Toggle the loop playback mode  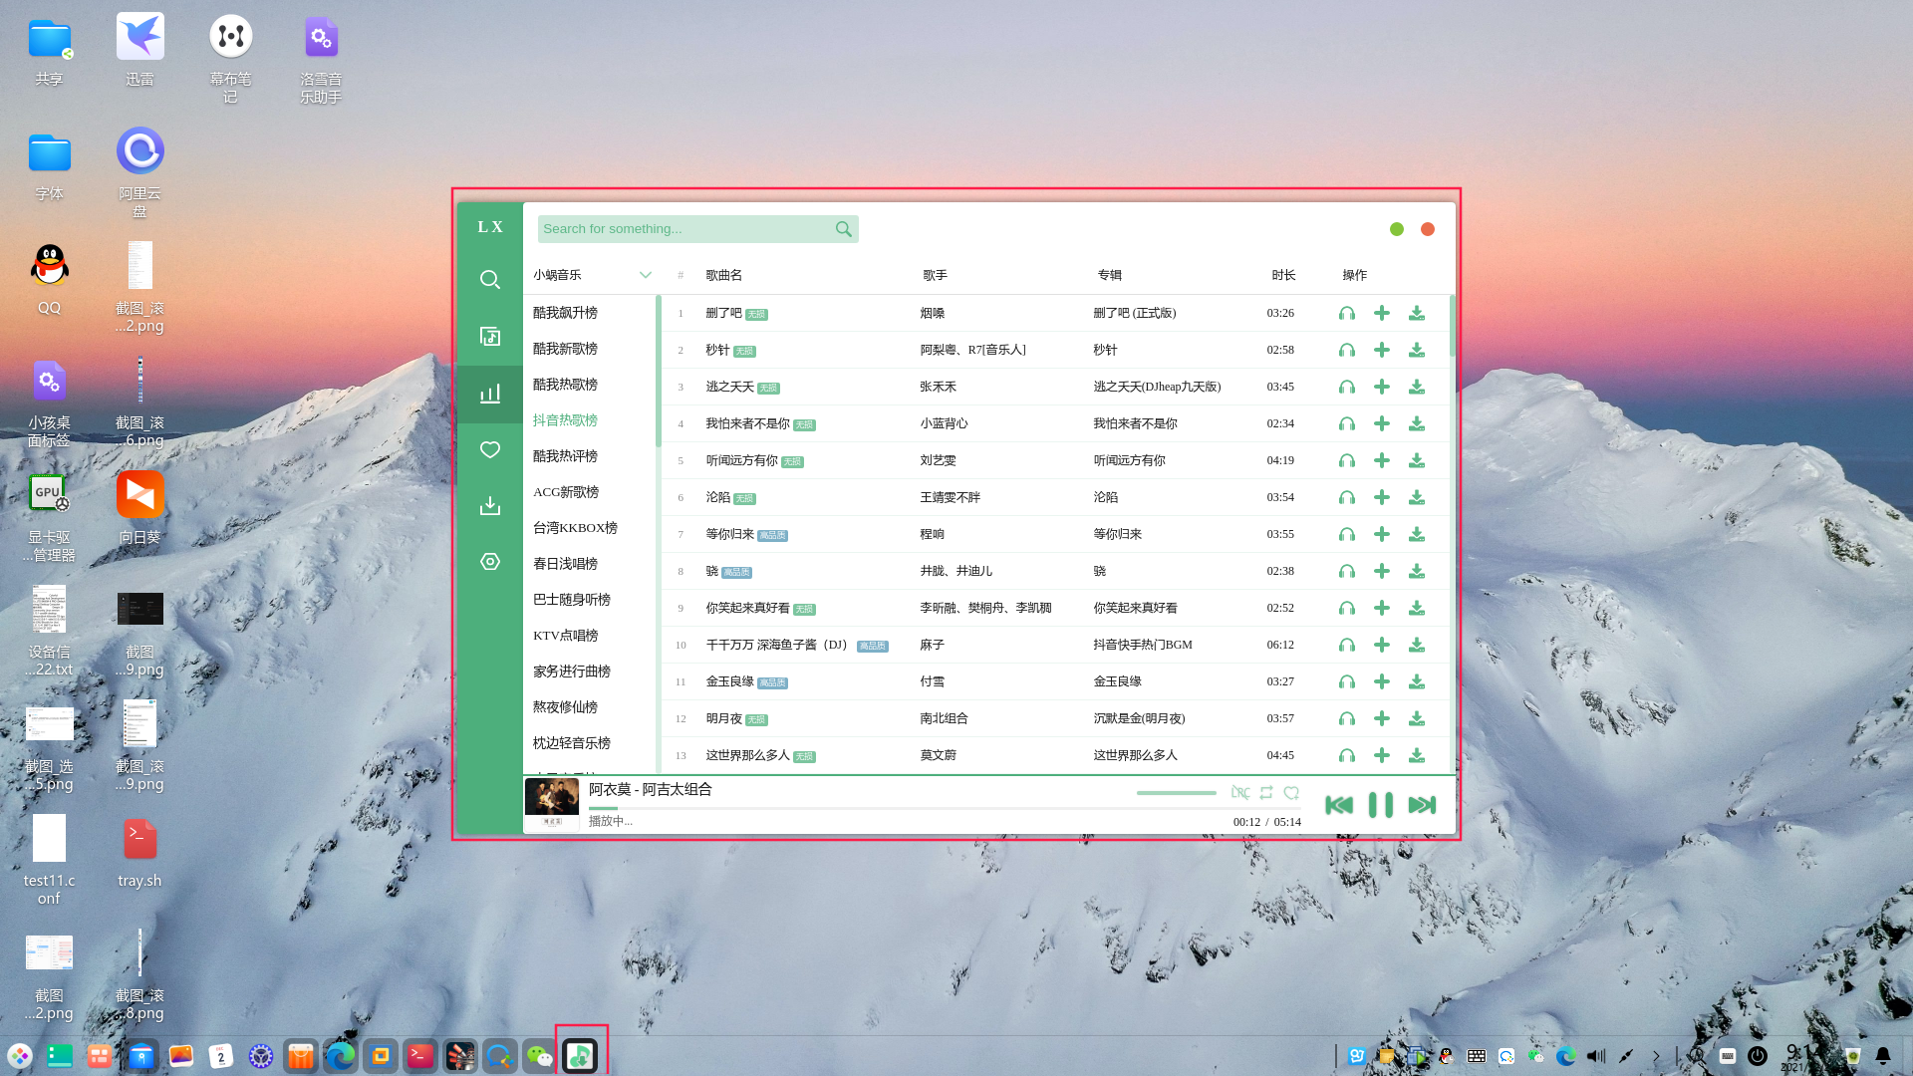click(x=1266, y=793)
